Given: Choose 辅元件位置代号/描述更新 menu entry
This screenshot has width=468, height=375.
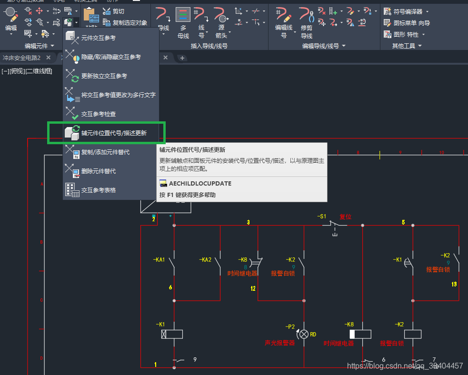Looking at the screenshot, I should click(x=111, y=133).
